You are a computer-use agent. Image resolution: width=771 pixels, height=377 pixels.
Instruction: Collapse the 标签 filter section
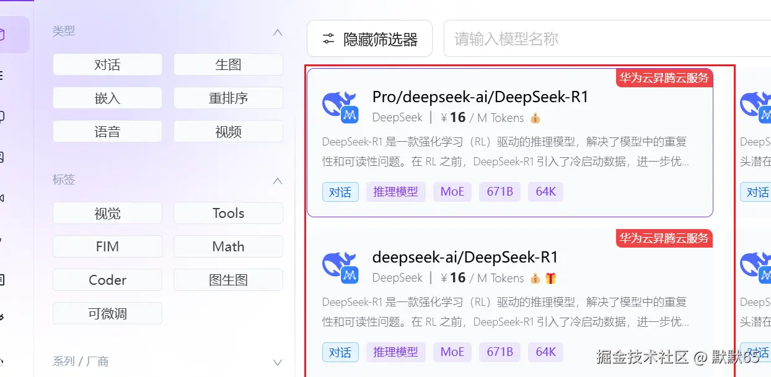(278, 181)
